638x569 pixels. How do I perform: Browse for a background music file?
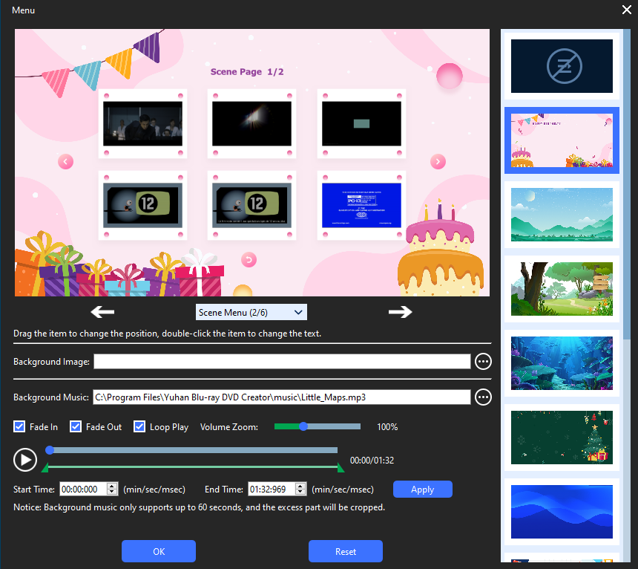coord(483,397)
